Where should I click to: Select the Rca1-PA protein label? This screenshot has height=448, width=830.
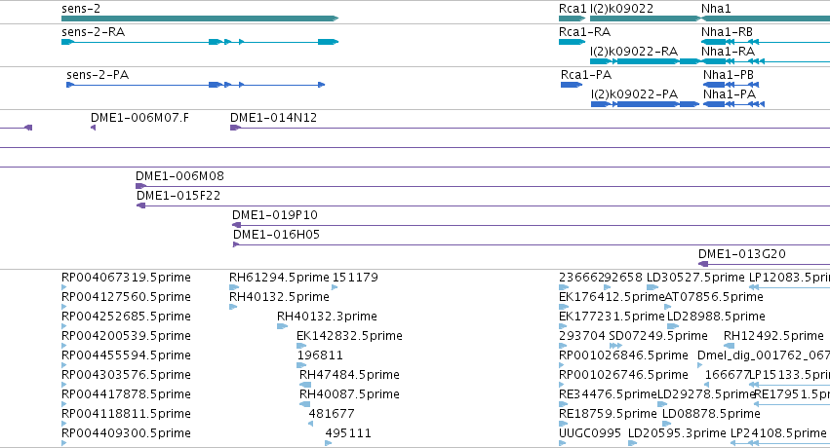pos(586,74)
